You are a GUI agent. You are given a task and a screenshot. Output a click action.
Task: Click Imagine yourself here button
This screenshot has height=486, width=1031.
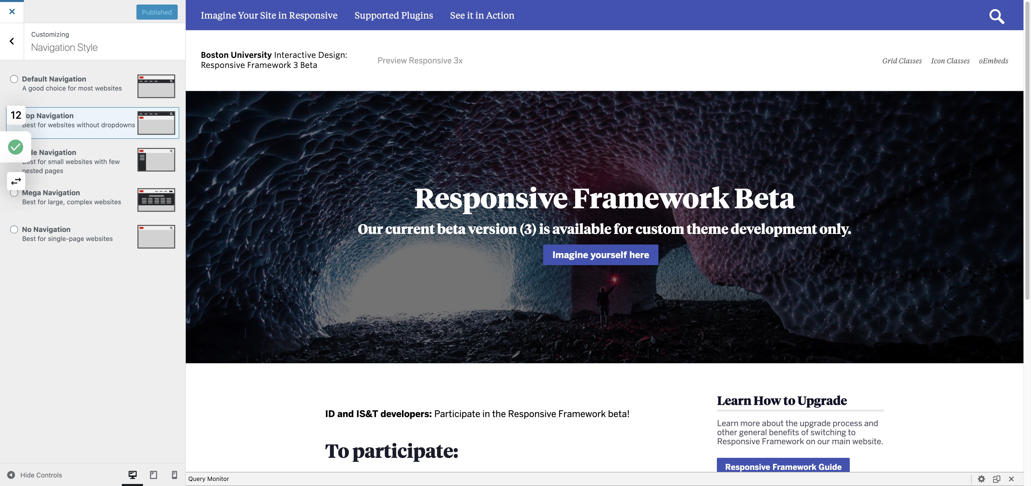(x=600, y=255)
